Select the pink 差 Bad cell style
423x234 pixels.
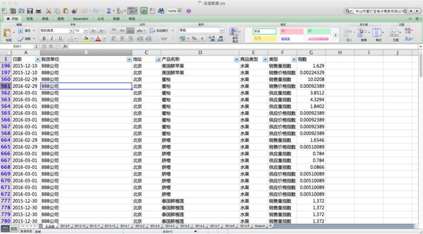292,31
